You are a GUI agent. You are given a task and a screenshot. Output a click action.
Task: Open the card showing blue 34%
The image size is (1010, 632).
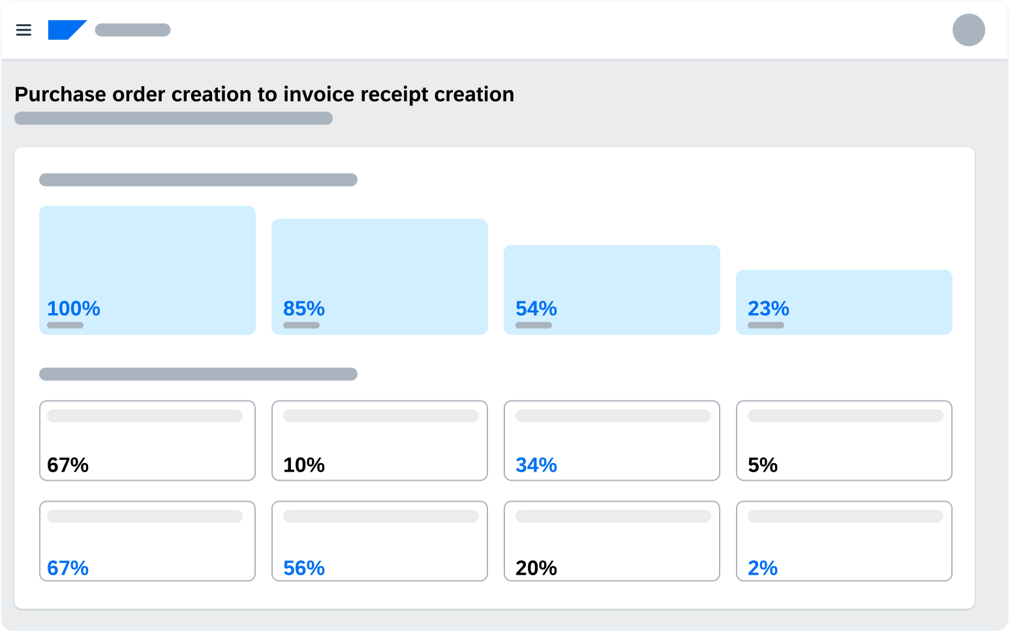tap(611, 441)
